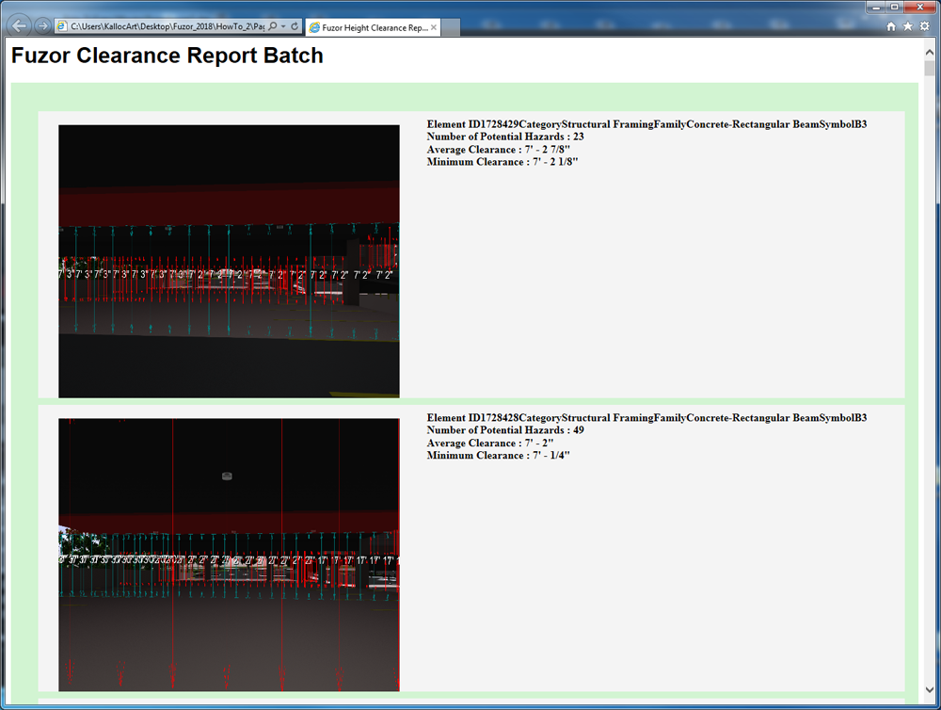Go back with the browser Back arrow
Screen dimensions: 941x710
pos(19,25)
